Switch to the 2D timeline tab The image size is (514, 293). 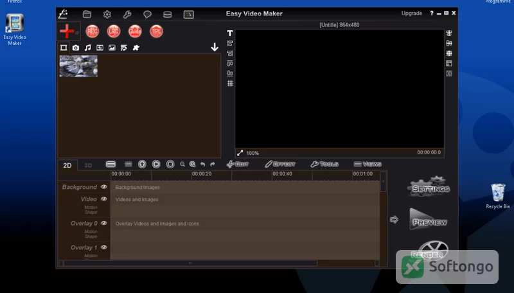[x=67, y=165]
